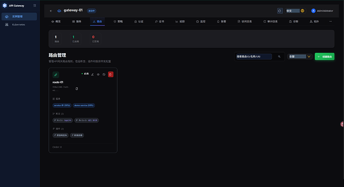Click the 服务 section label on route-01 card
Screen dimensions: 344x187
(x=56, y=99)
